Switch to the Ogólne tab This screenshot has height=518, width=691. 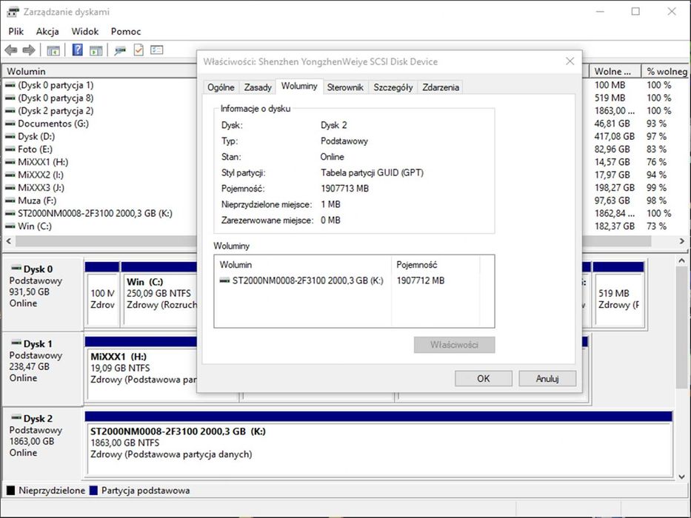221,87
